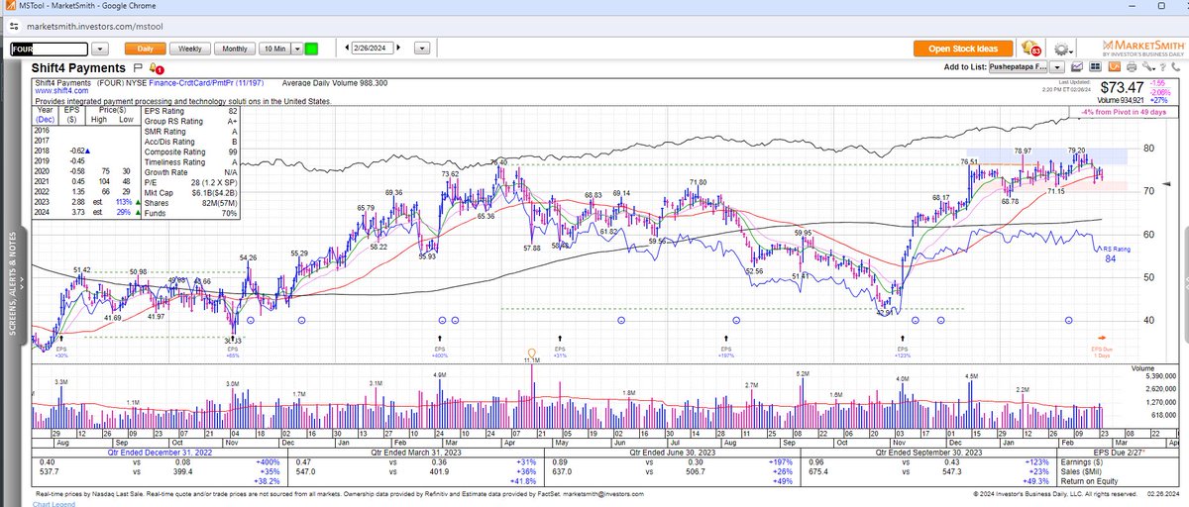
Task: Open the symbol history dropdown next to FOUR
Action: click(x=100, y=48)
